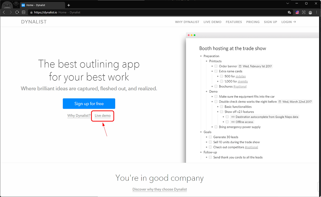
Task: Open WHY DYNALIST in the top navigation
Action: point(187,22)
